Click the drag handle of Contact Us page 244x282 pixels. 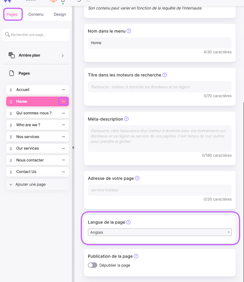click(11, 172)
